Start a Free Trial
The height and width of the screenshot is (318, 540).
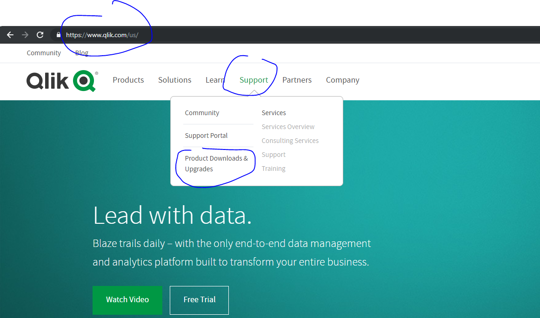pyautogui.click(x=199, y=300)
